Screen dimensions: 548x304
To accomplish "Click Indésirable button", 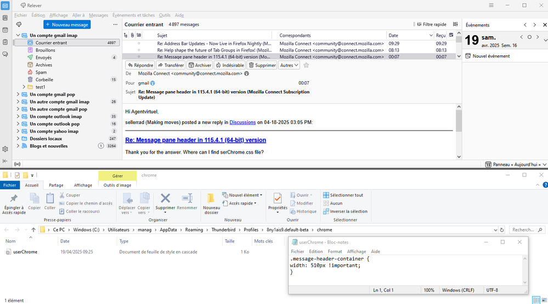I will [x=230, y=65].
